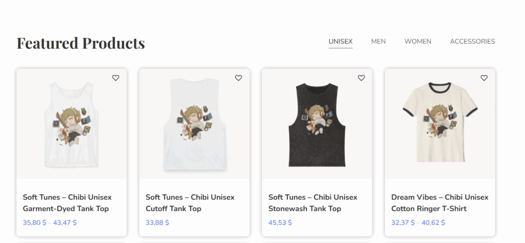Click the 35,80 $ – 43,47 $ price

[50, 222]
